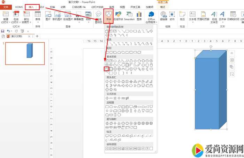The height and width of the screenshot is (158, 244).
Task: Select the cube shape highlighted in red
Action: pos(107,69)
